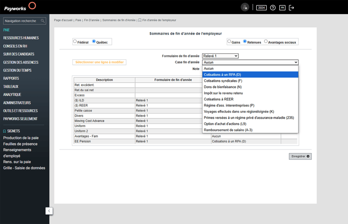Open the help question mark icon
This screenshot has width=348, height=224.
pos(273,8)
